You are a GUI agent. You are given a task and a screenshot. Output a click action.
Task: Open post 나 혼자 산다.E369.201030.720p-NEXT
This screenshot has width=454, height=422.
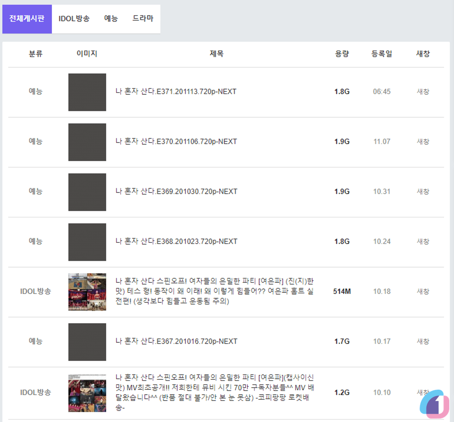point(176,192)
